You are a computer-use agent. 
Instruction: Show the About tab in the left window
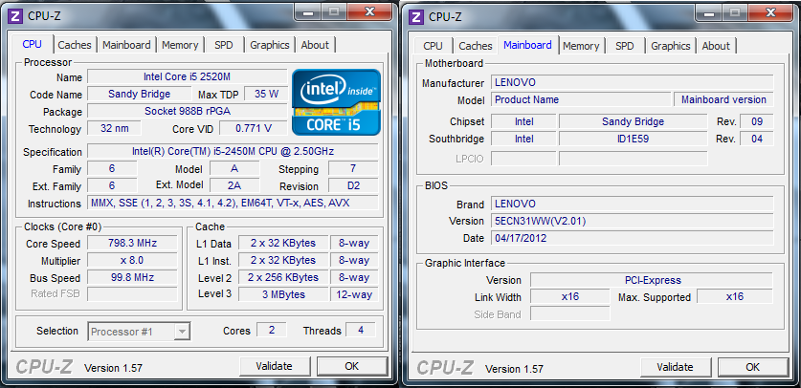(315, 45)
